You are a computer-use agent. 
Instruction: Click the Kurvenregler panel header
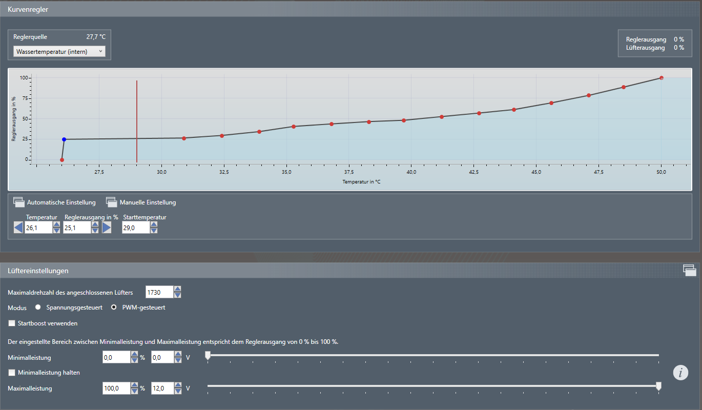coord(28,9)
